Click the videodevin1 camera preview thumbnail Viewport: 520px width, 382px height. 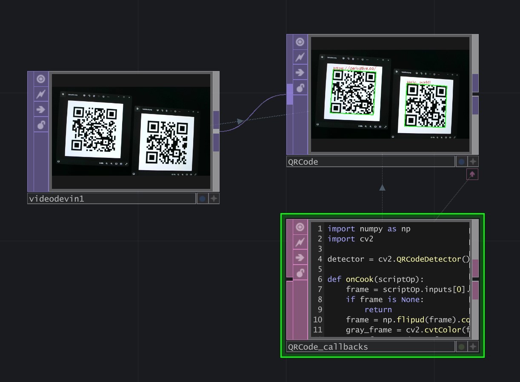[131, 131]
